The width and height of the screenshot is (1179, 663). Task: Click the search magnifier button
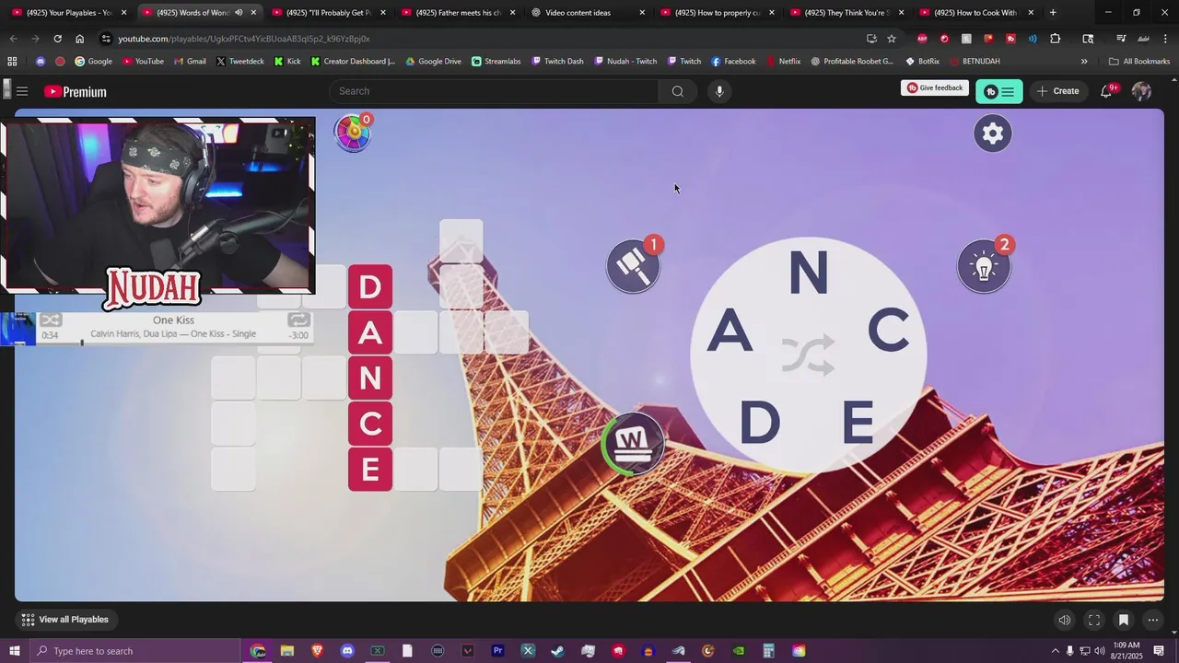(x=678, y=91)
